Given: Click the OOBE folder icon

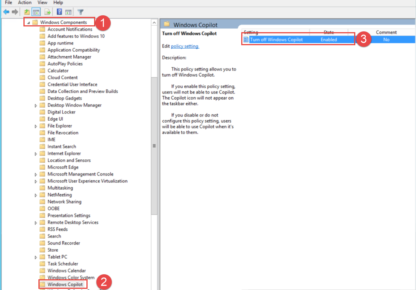Looking at the screenshot, I should (42, 208).
